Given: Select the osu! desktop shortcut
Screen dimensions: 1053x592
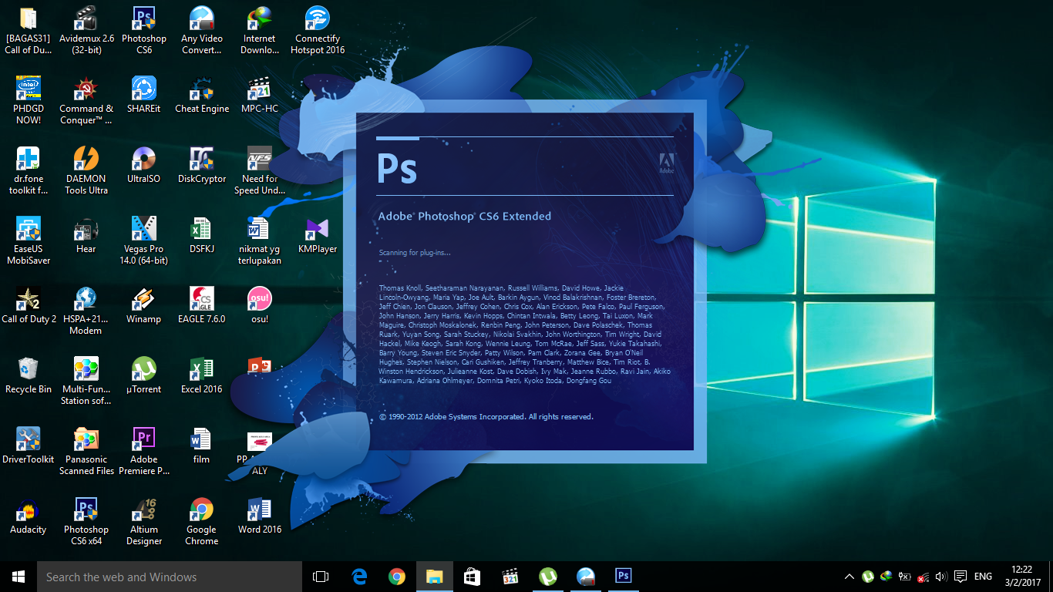Looking at the screenshot, I should click(260, 306).
